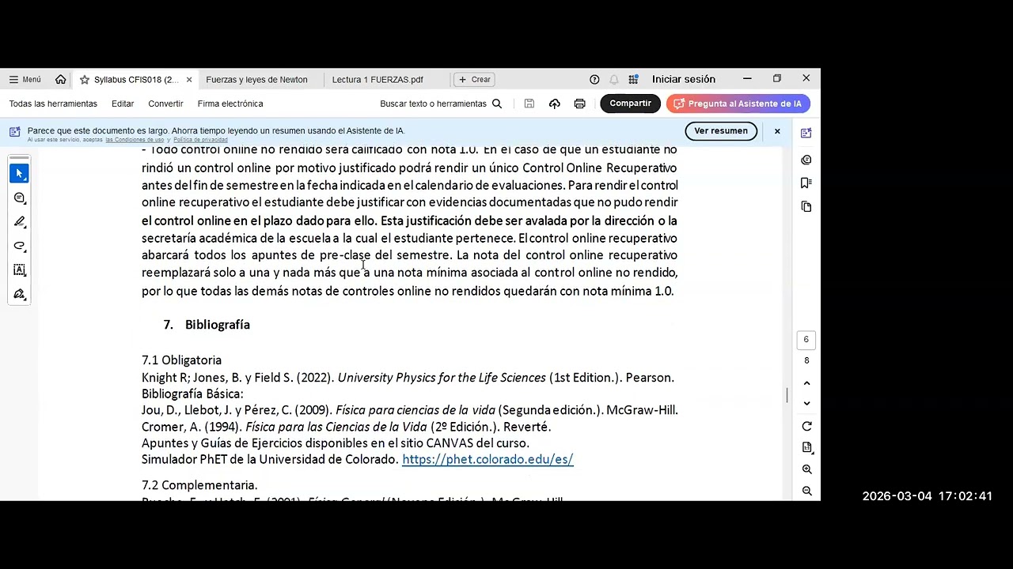Open Firma electrónica
1013x569 pixels.
pyautogui.click(x=230, y=104)
